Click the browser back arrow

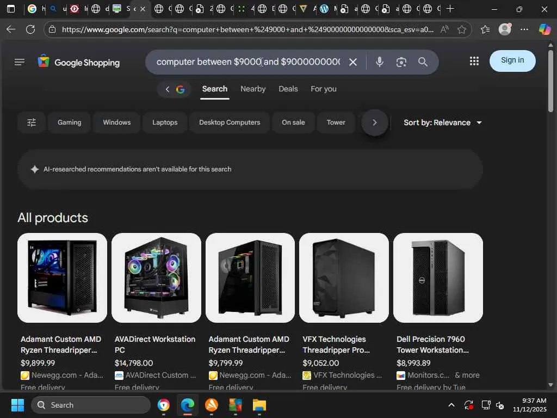tap(11, 29)
